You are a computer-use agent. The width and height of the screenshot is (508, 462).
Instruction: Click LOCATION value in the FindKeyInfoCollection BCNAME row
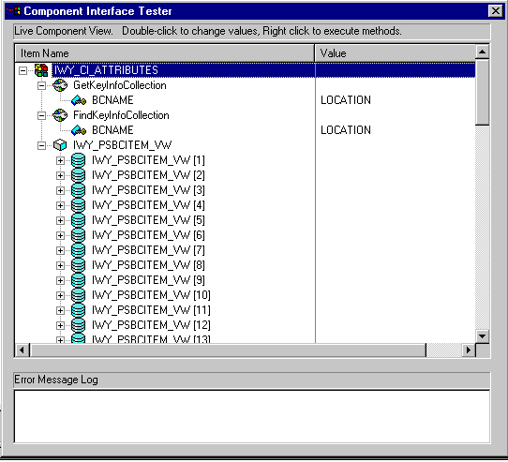pos(346,130)
